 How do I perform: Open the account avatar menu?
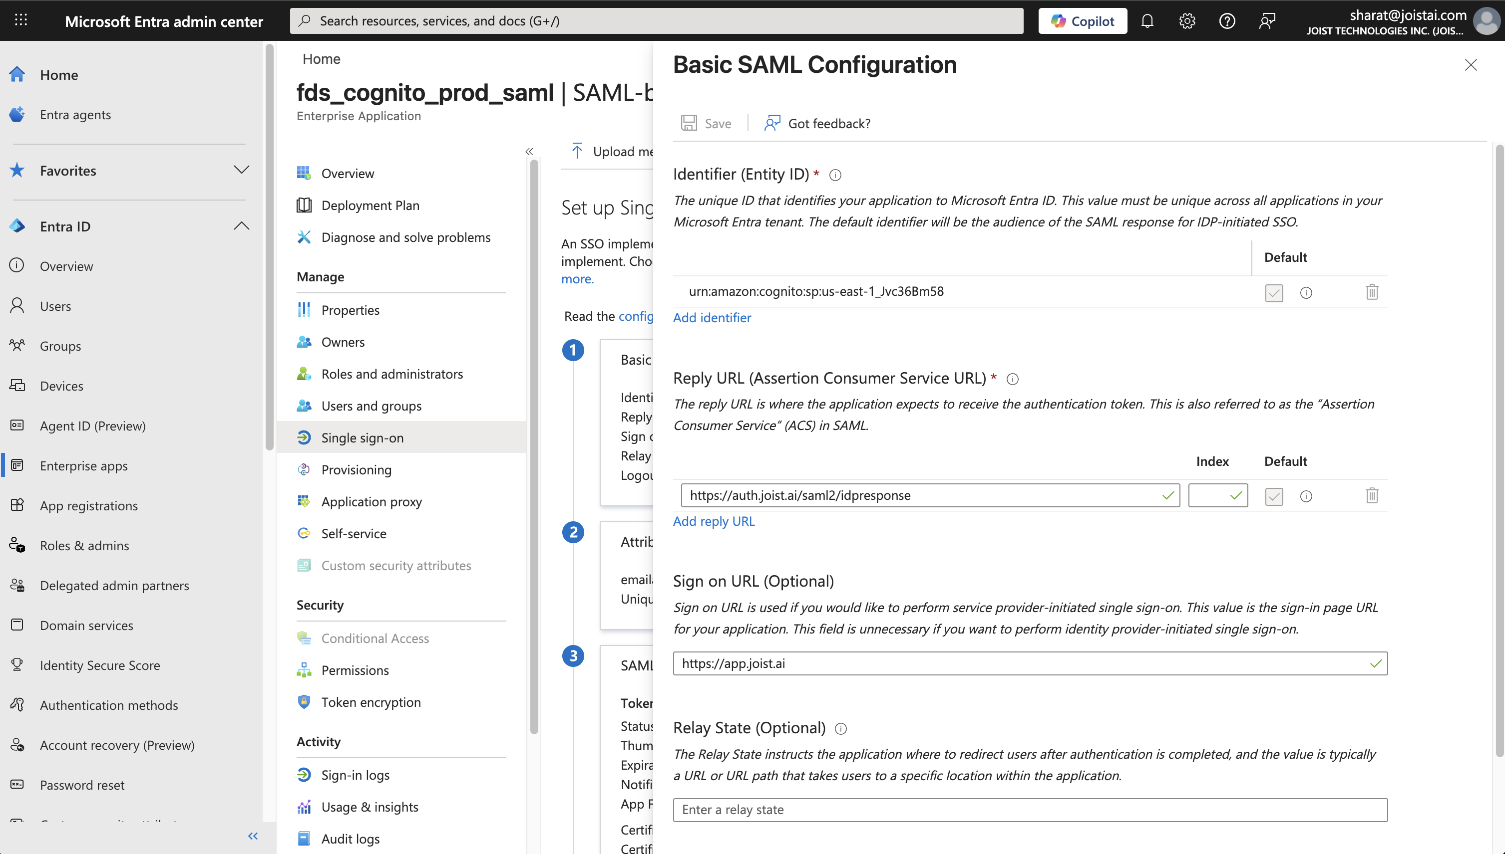coord(1488,21)
